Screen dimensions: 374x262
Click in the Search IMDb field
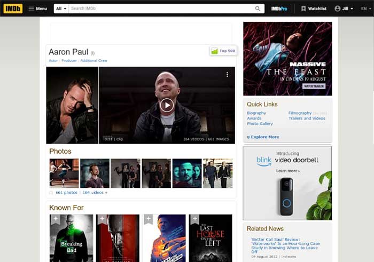pos(160,9)
